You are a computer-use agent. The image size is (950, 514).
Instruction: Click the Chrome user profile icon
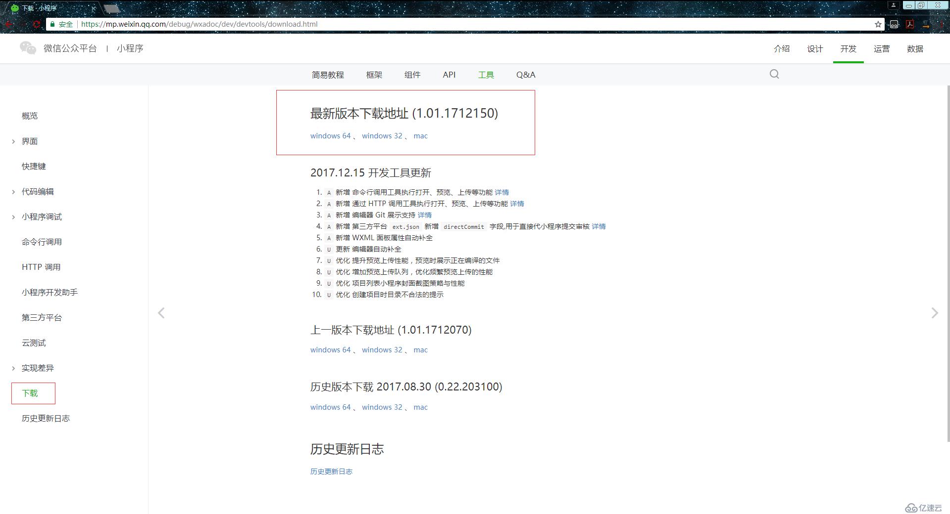pyautogui.click(x=893, y=5)
